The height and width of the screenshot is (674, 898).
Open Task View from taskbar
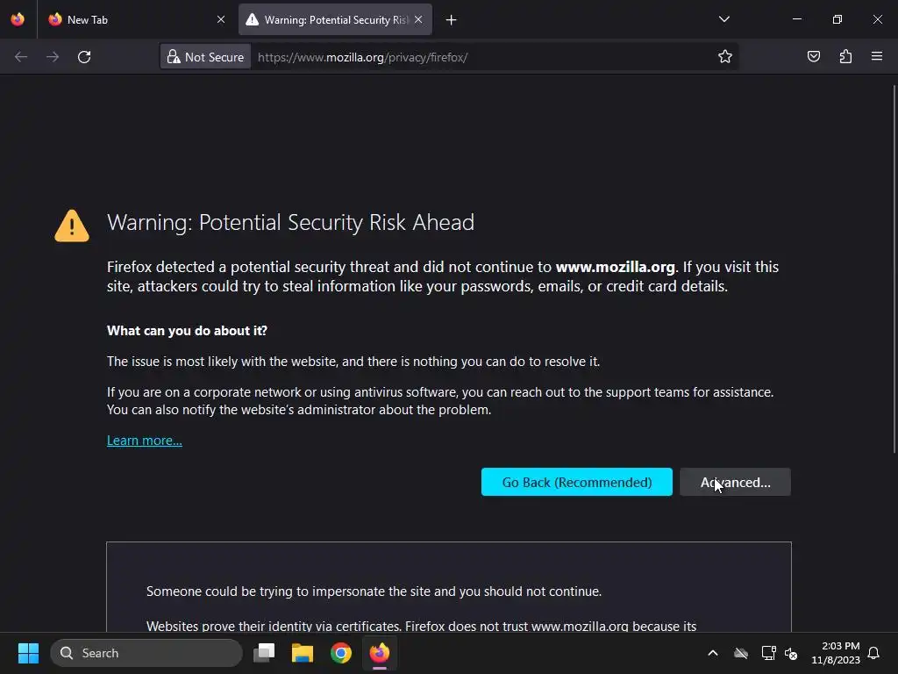[265, 653]
